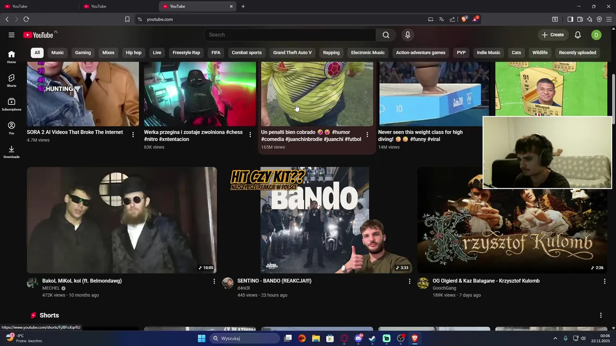This screenshot has height=346, width=616.
Task: Go to YouTube home via logo
Action: tap(38, 35)
